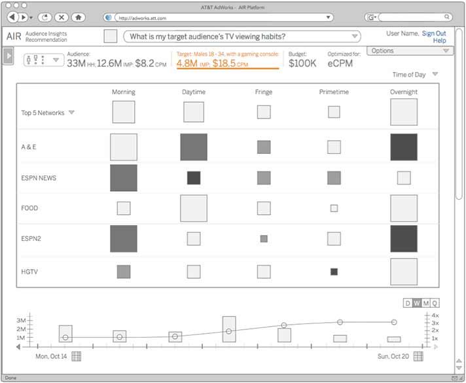Click the search magnifier icon
This screenshot has width=466, height=383.
click(446, 17)
